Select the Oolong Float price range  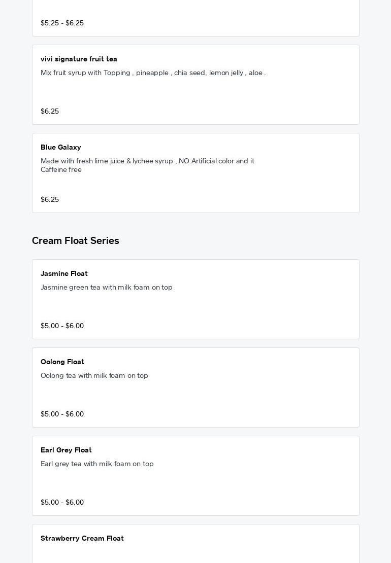coord(62,414)
